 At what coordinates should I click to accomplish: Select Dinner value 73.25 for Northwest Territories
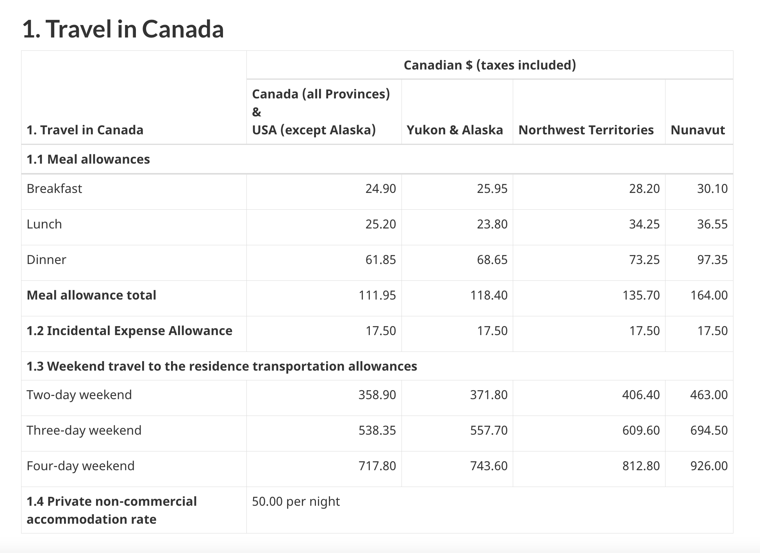(644, 260)
